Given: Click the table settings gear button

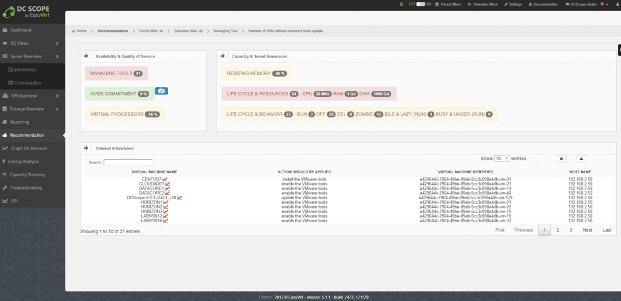Looking at the screenshot, I should [562, 159].
